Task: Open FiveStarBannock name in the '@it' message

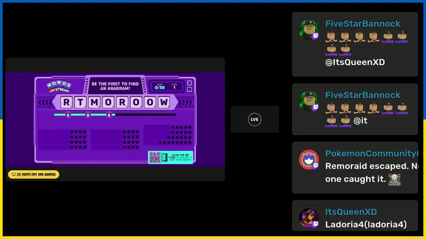Action: pos(363,95)
